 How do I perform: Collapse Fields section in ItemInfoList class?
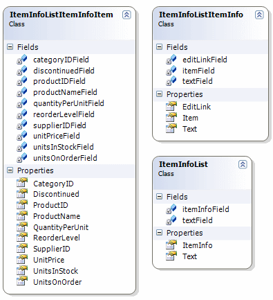tap(159, 197)
